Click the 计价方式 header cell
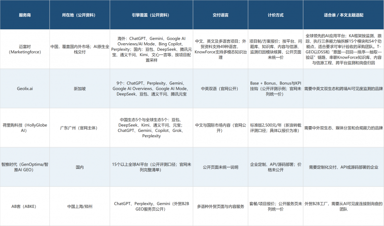Viewport: 384px width, 226px height. point(276,15)
